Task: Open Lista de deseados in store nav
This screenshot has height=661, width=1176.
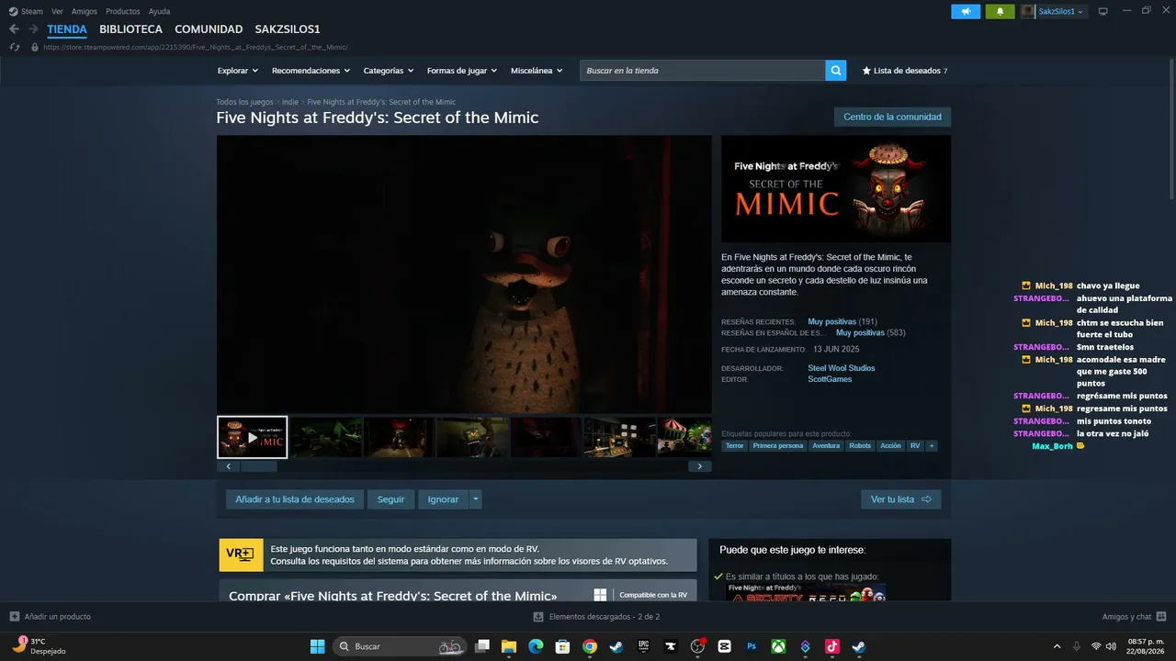Action: point(904,71)
